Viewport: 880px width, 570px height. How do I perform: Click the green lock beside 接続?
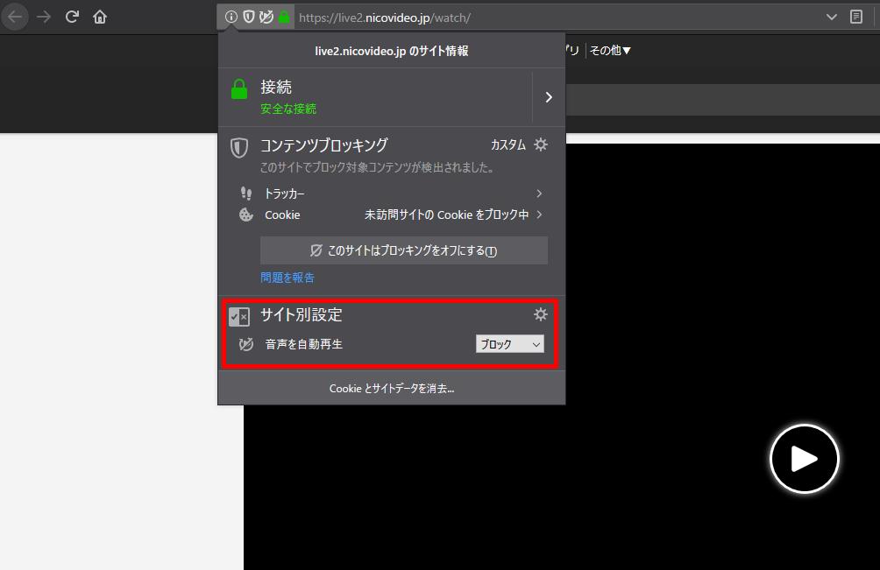(x=239, y=89)
